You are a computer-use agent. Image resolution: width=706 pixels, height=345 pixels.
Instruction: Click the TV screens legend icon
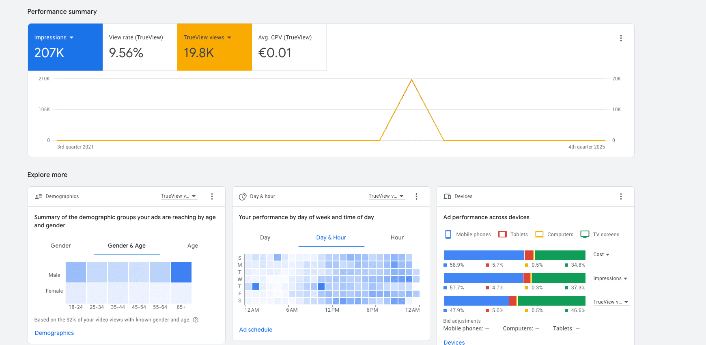coord(585,234)
